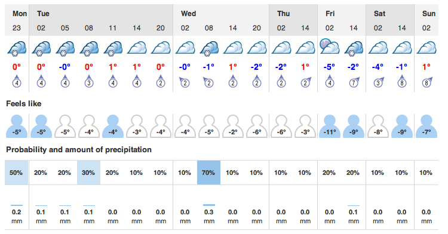Click the Tuesday 08:00 30% probability cell
This screenshot has width=448, height=234.
(88, 173)
